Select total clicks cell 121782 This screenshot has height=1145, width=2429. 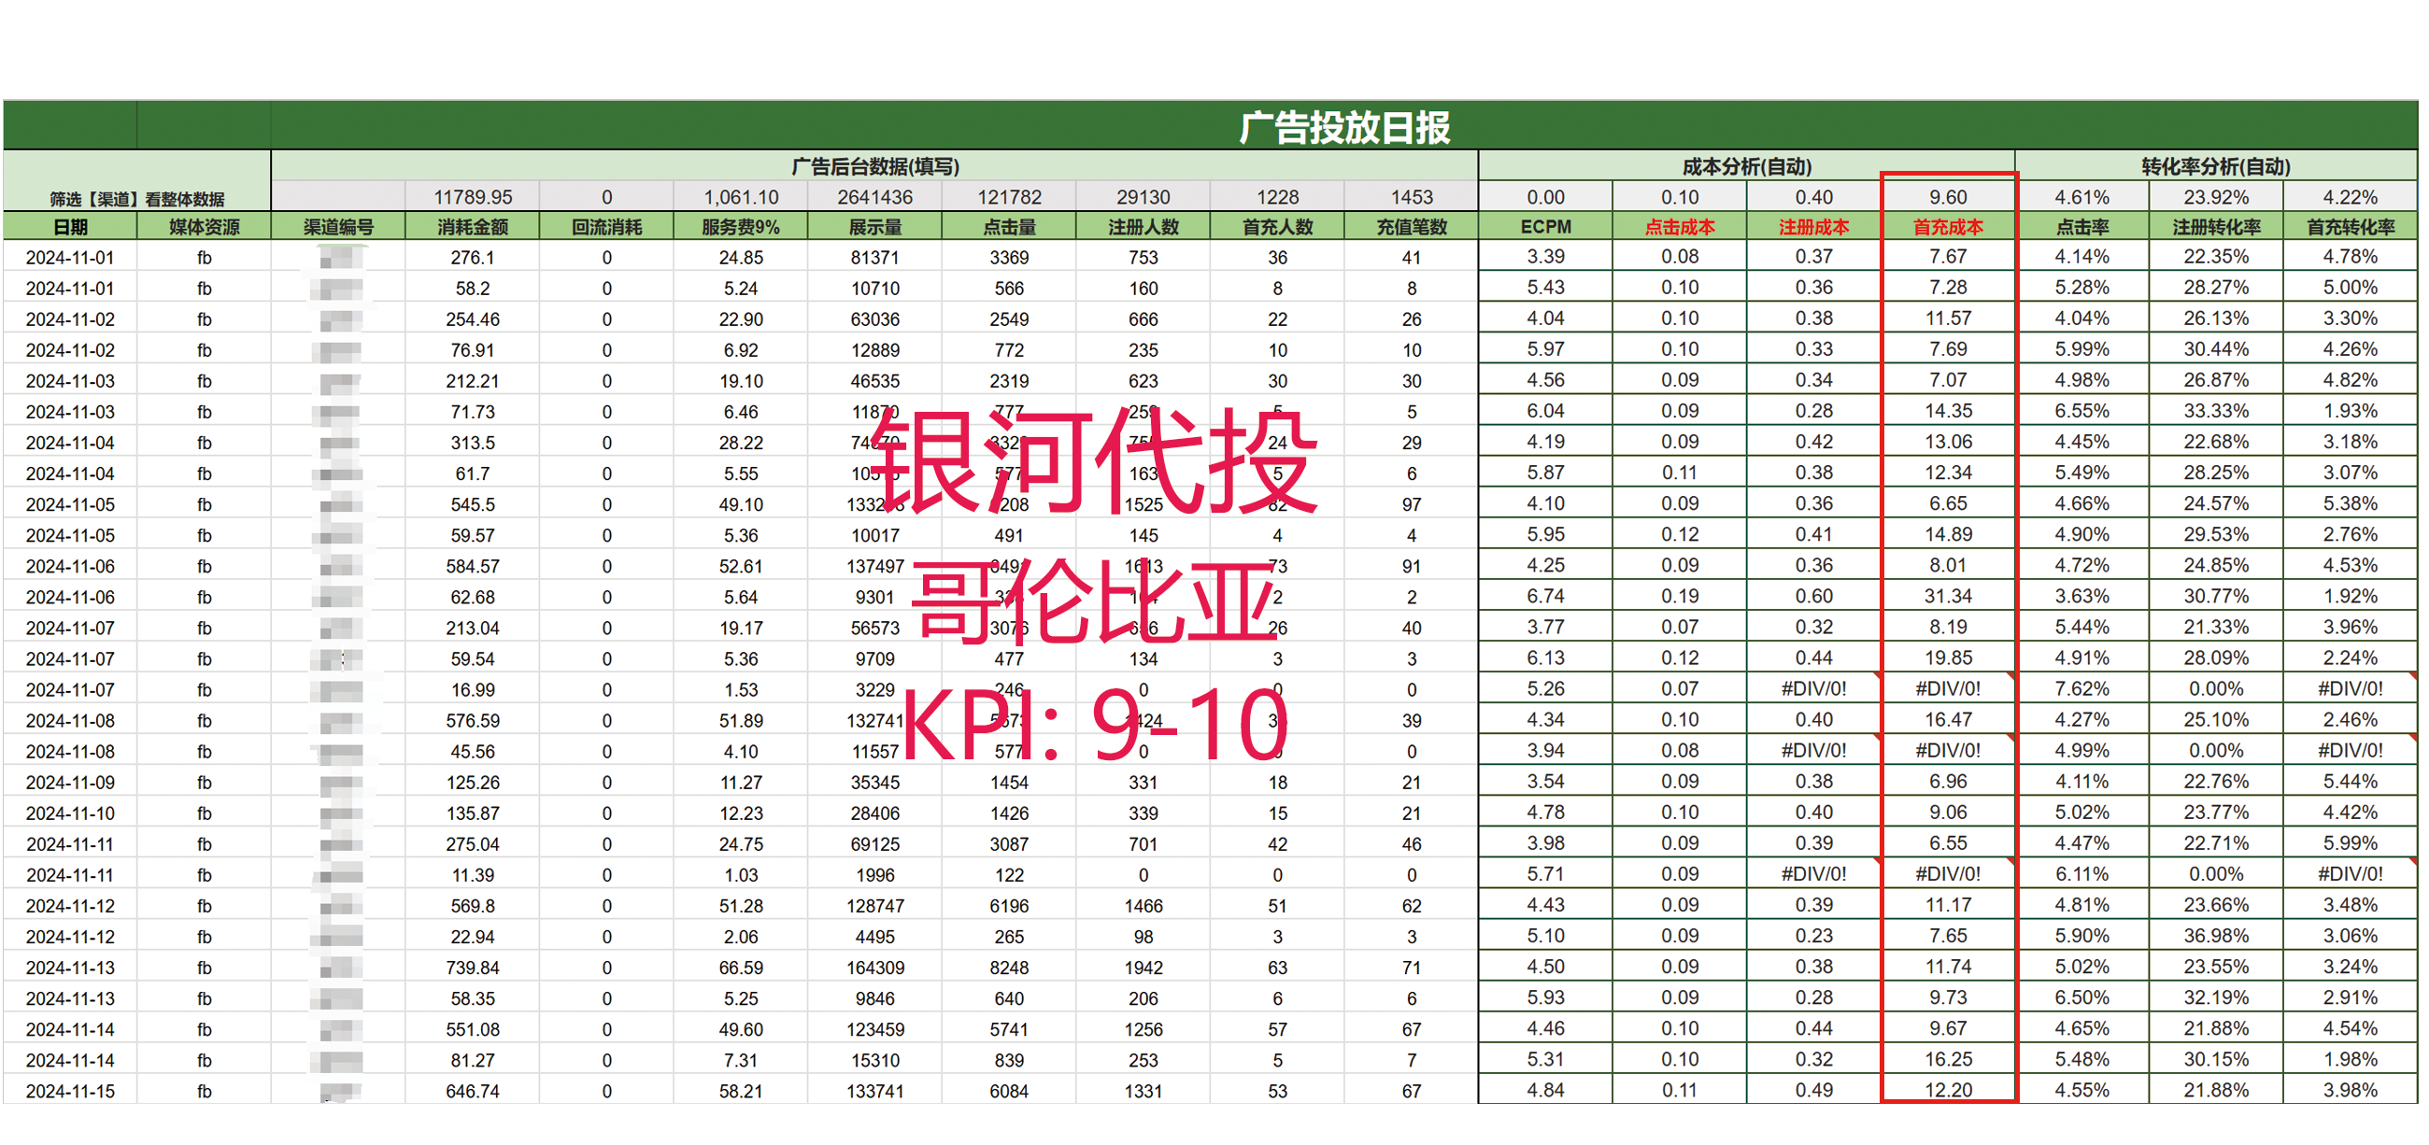click(1009, 197)
